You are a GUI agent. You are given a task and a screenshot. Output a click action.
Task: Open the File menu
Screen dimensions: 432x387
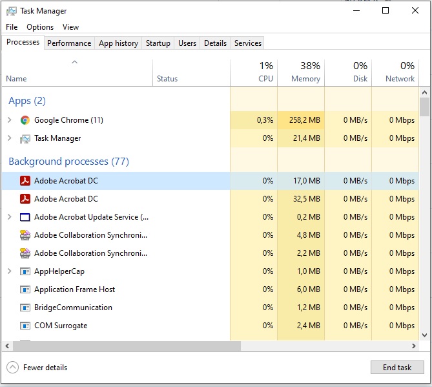[12, 27]
